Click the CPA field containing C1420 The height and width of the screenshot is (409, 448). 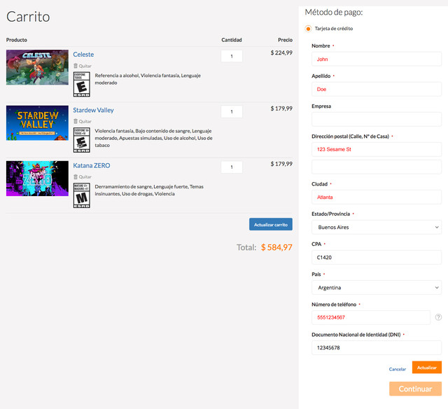coord(377,257)
